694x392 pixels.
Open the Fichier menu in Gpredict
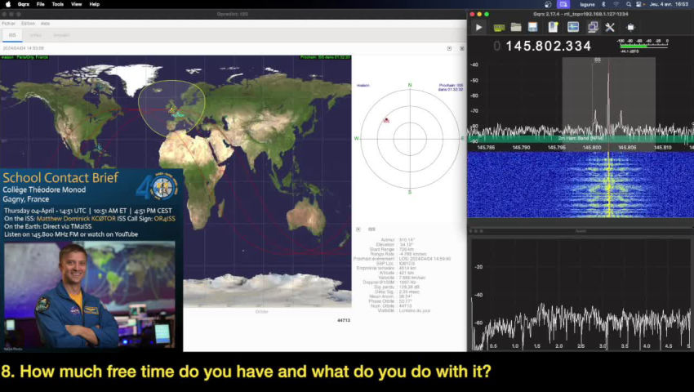click(8, 23)
